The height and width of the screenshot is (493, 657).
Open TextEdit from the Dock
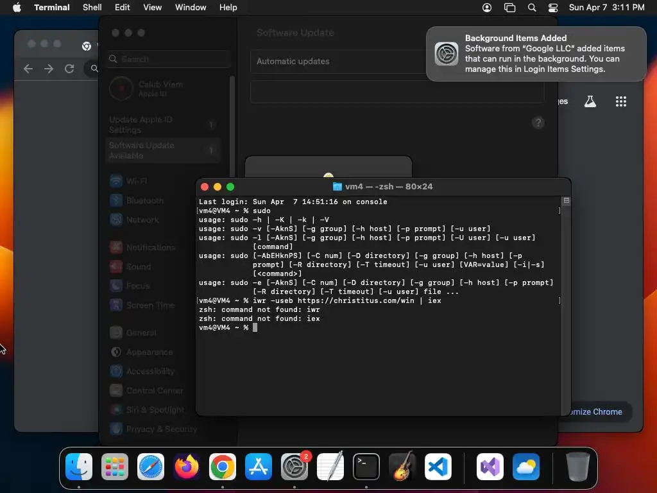point(330,467)
